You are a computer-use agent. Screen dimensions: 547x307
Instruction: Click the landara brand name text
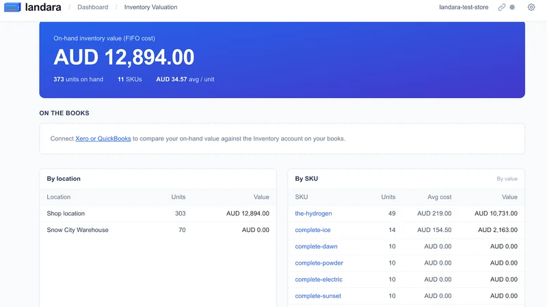pos(43,7)
